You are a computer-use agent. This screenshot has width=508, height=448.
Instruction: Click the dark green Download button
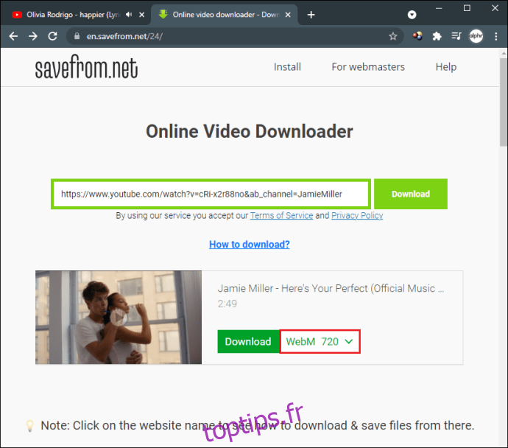click(x=248, y=341)
